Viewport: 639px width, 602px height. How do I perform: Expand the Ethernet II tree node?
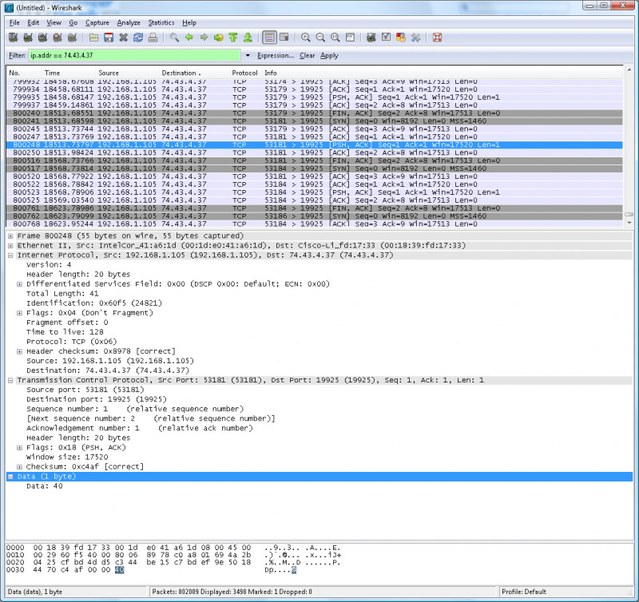click(10, 246)
